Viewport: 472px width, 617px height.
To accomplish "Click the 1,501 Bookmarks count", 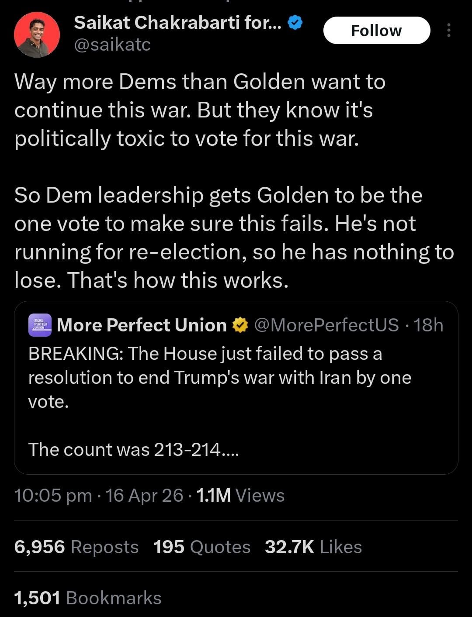I will [87, 598].
